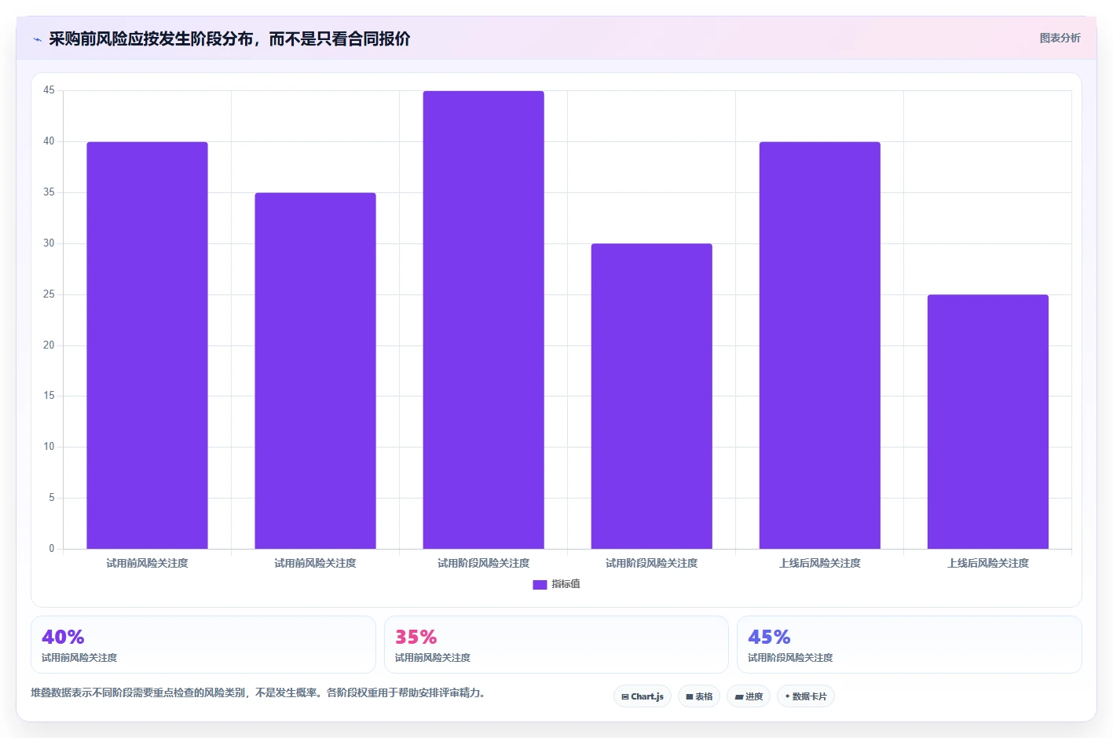Click the 上线后风险关注度 bar reaching 40
The width and height of the screenshot is (1113, 738).
[x=820, y=345]
